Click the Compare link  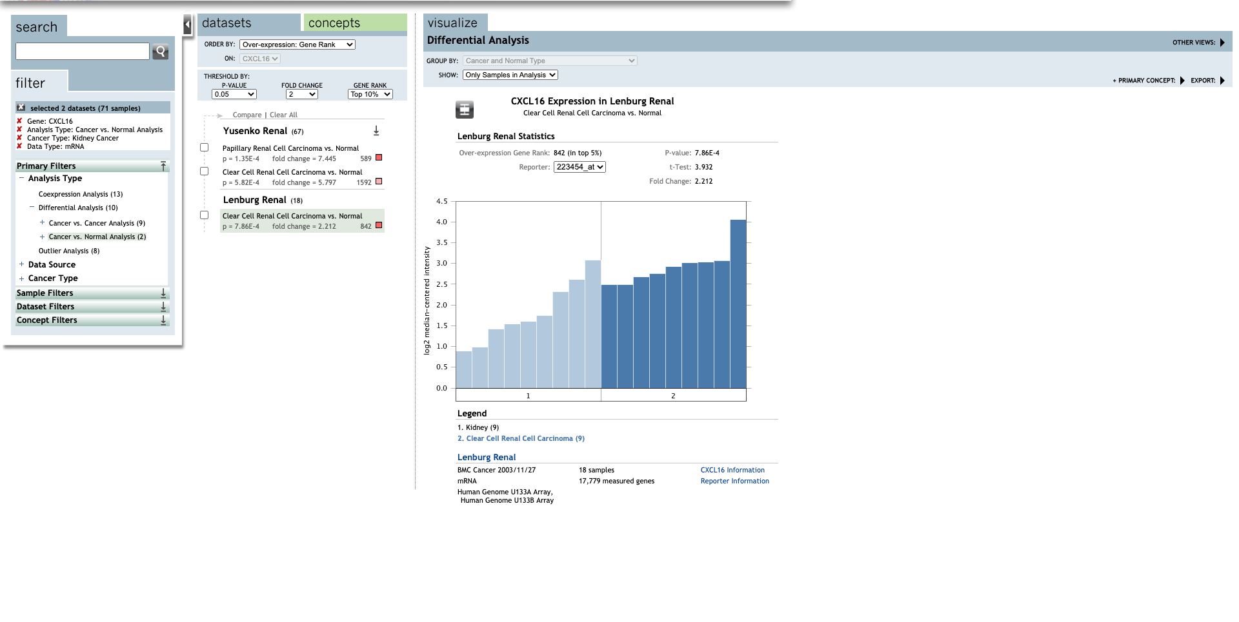[x=247, y=115]
